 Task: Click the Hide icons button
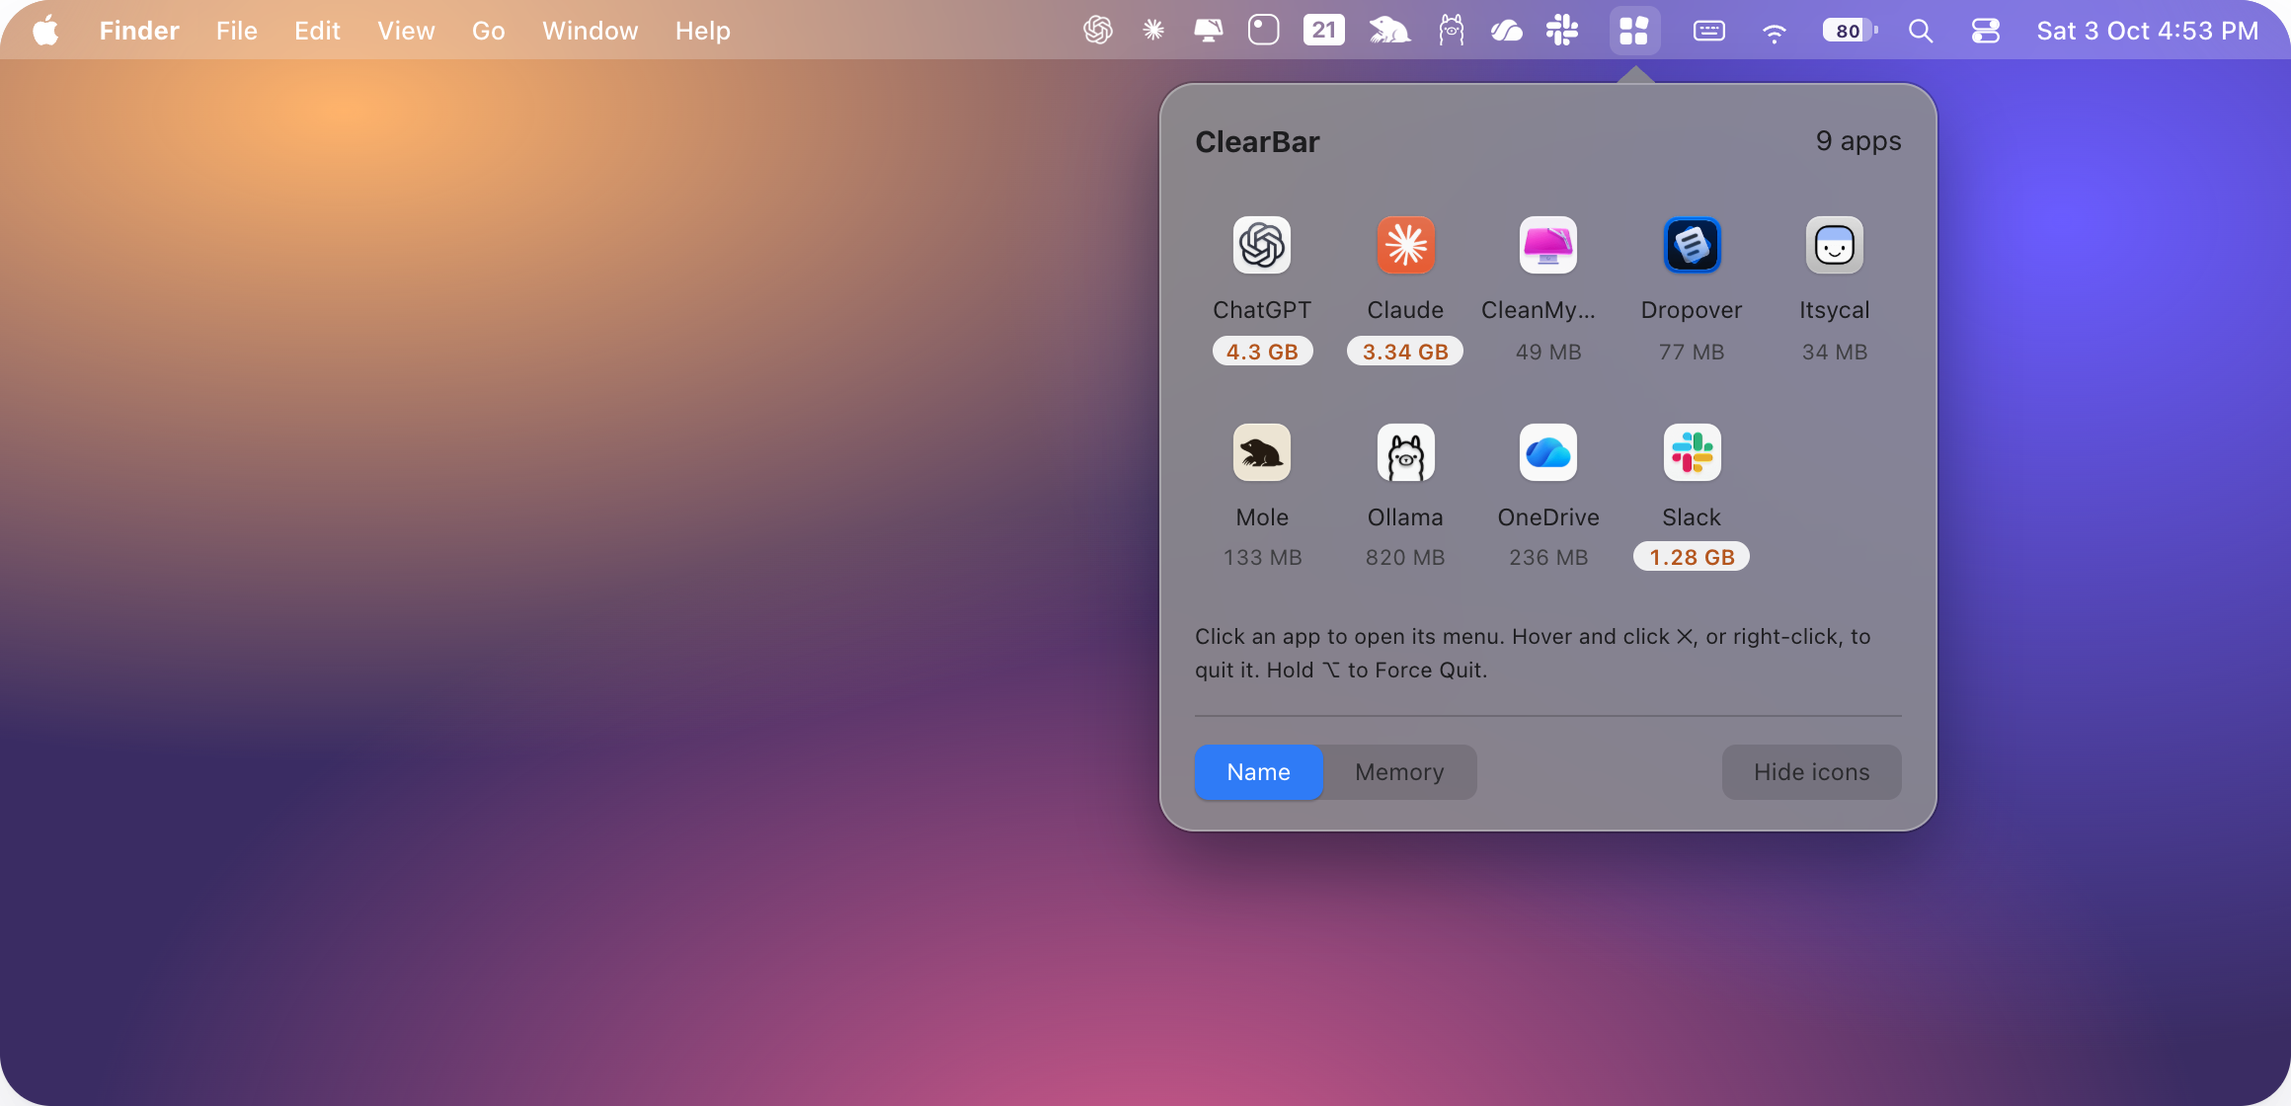click(x=1811, y=772)
